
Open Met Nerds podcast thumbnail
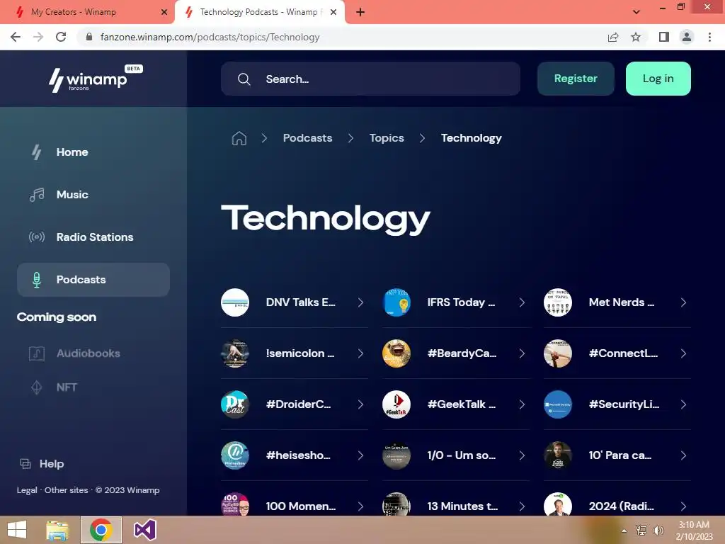tap(558, 302)
